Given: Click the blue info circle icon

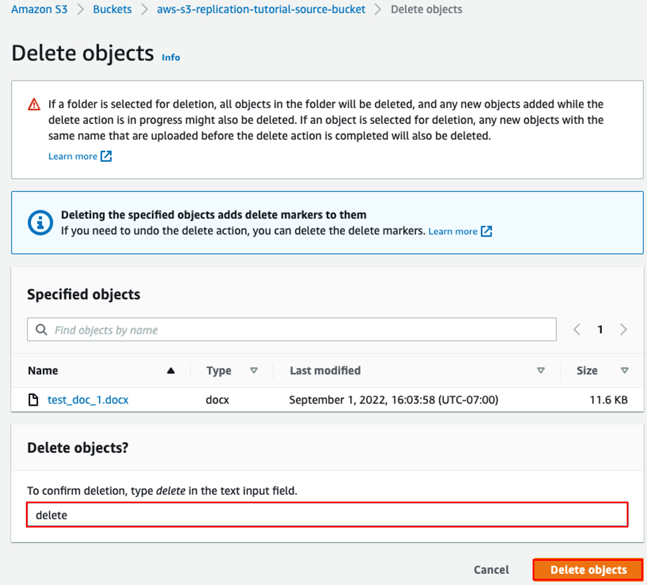Looking at the screenshot, I should [x=40, y=223].
